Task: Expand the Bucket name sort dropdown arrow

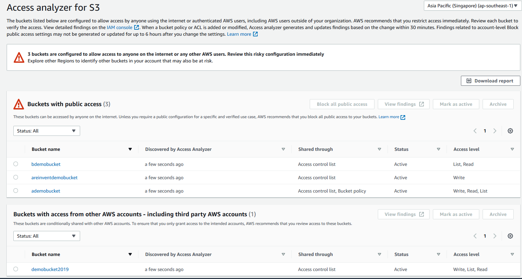Action: coord(130,149)
